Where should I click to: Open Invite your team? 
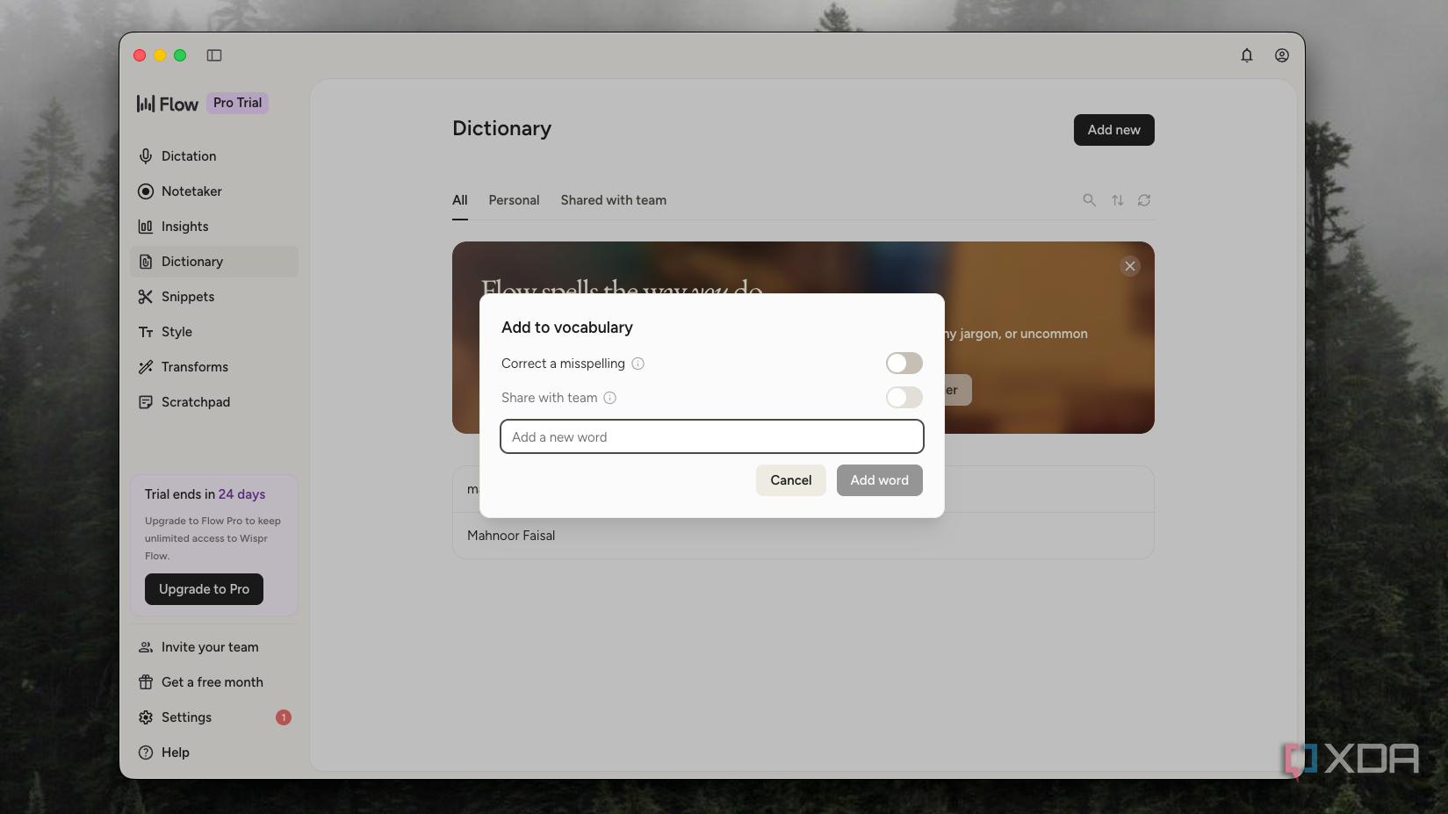[214, 647]
